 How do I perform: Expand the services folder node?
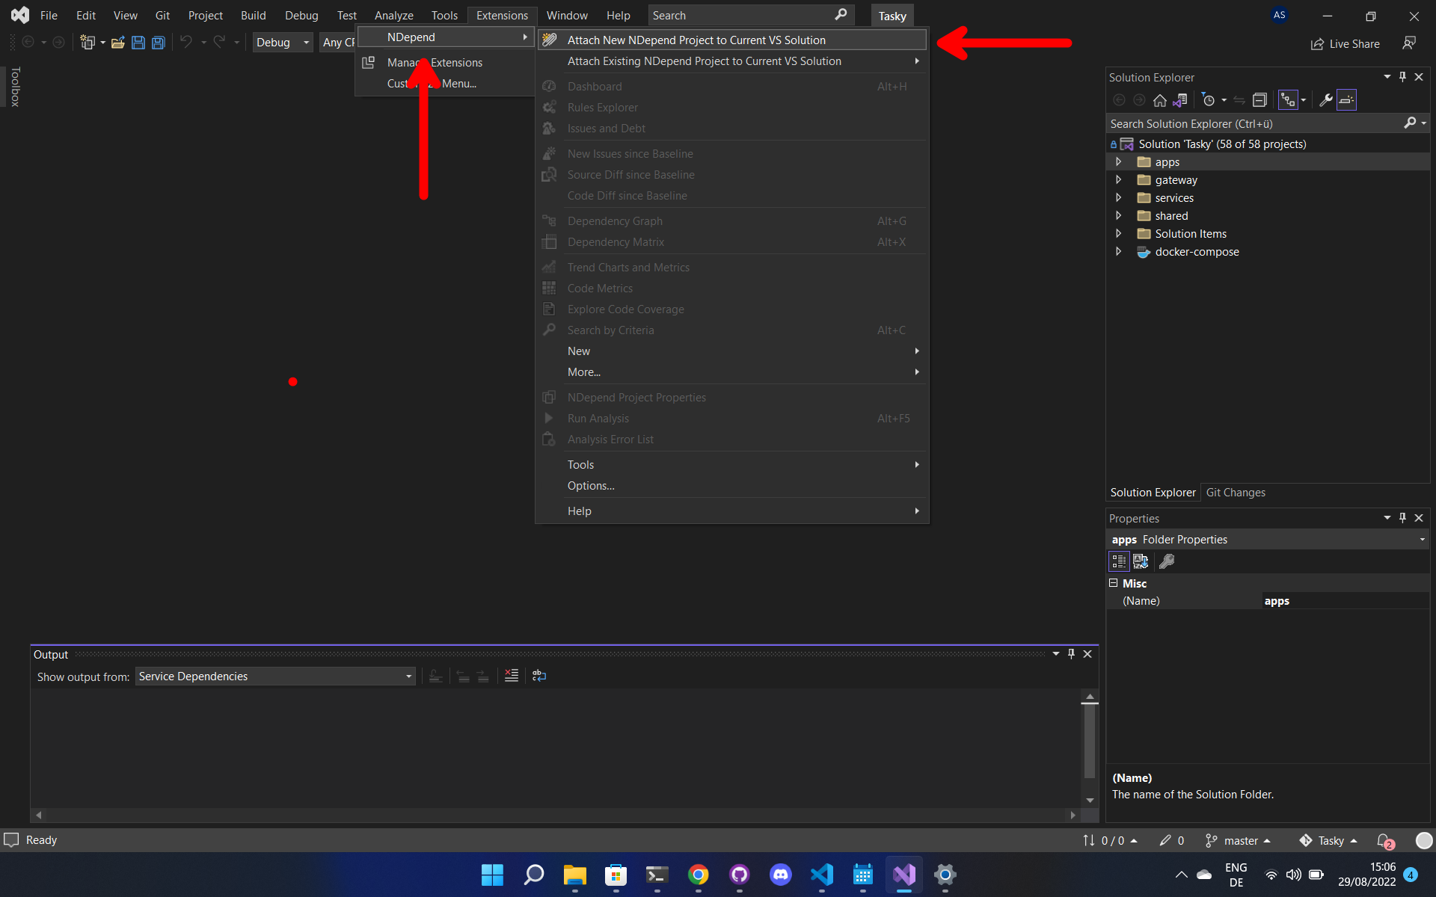point(1119,198)
